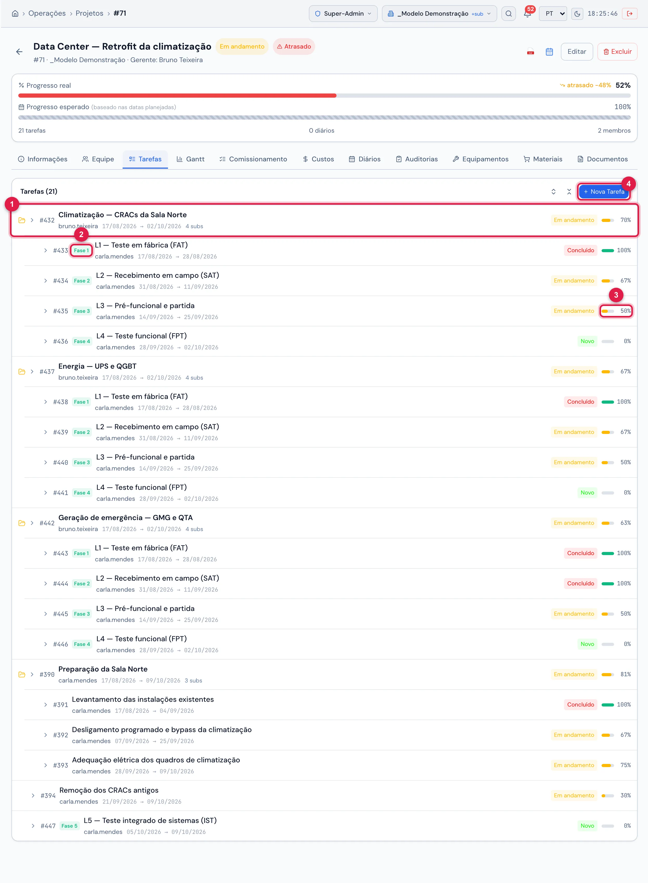Click the red logout icon

[x=629, y=13]
